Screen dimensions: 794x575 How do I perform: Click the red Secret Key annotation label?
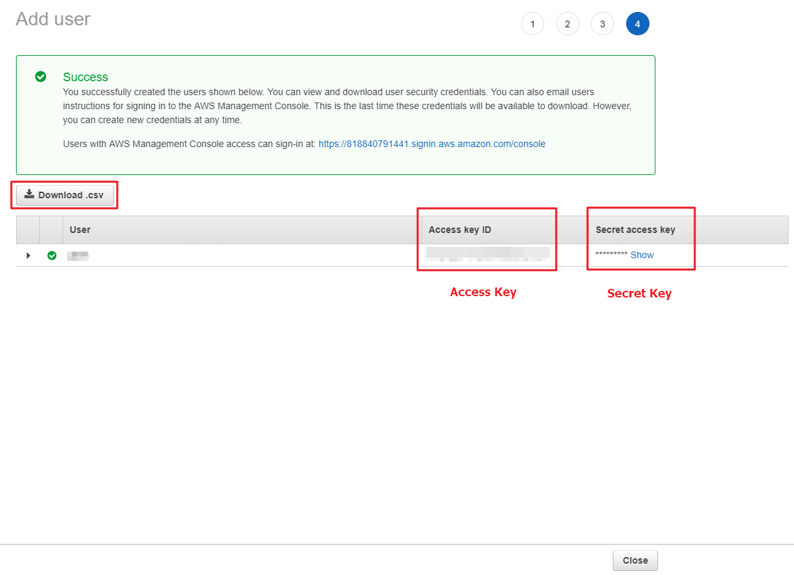639,293
